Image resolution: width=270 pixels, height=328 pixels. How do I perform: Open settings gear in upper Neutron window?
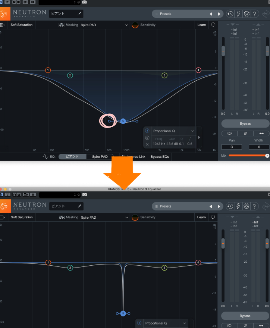click(247, 14)
